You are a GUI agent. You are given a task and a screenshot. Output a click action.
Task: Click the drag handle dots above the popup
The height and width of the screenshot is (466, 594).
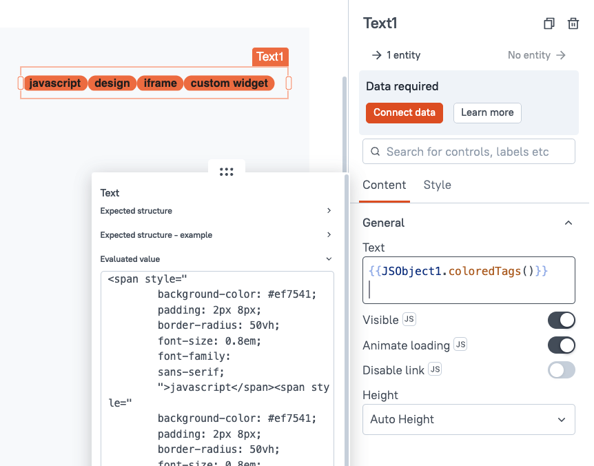(227, 172)
